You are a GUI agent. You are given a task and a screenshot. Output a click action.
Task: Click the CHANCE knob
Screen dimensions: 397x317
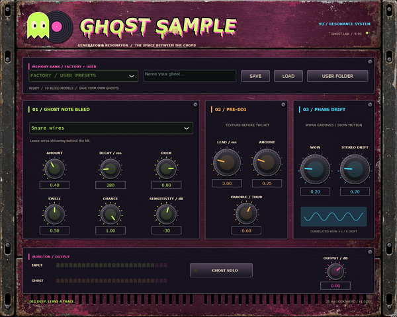[110, 215]
